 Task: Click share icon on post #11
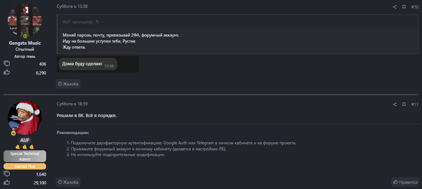tap(395, 104)
